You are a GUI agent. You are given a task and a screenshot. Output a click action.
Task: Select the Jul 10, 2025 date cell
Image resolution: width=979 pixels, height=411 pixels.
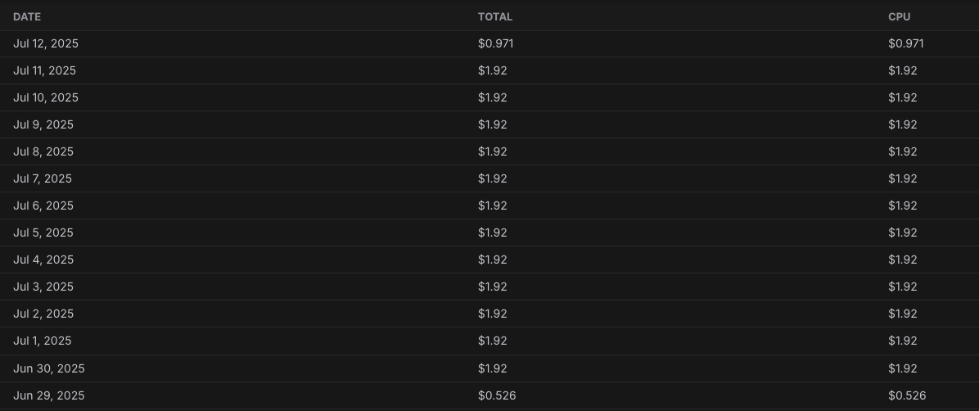tap(46, 97)
